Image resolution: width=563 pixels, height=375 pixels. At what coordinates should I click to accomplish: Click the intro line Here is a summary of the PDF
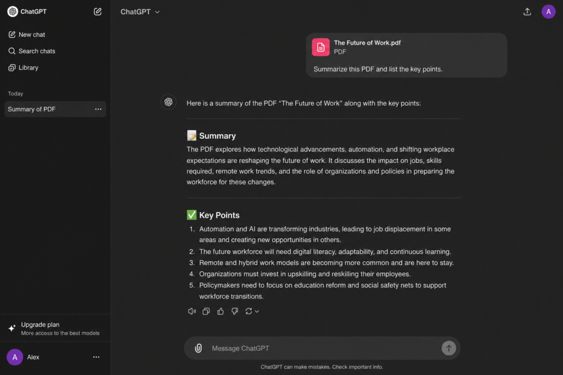(303, 103)
